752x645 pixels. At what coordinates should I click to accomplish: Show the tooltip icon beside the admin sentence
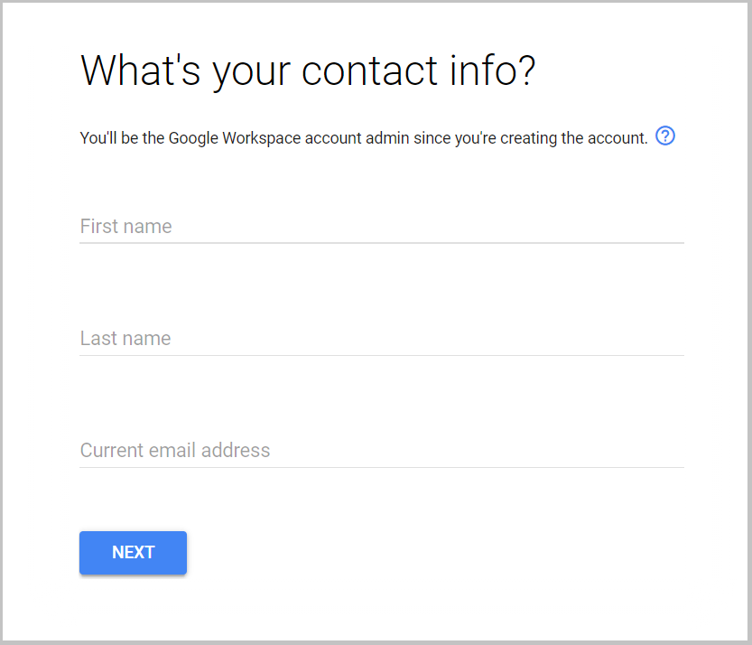[x=665, y=136]
